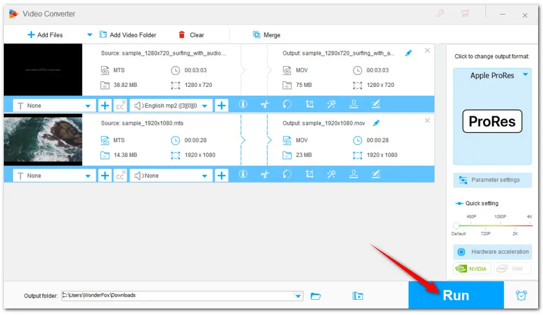The width and height of the screenshot is (543, 315).
Task: Set quick setting slider to 1080P
Action: click(500, 217)
